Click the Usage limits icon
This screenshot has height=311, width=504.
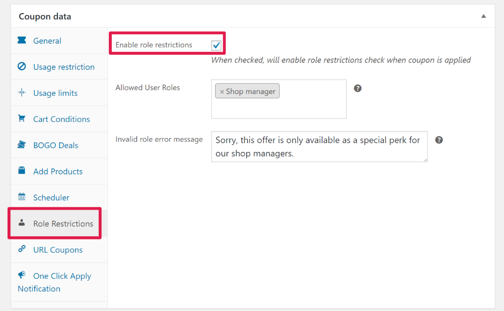pos(22,93)
